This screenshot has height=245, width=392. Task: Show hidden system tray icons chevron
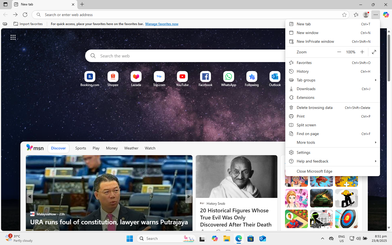coord(323,238)
